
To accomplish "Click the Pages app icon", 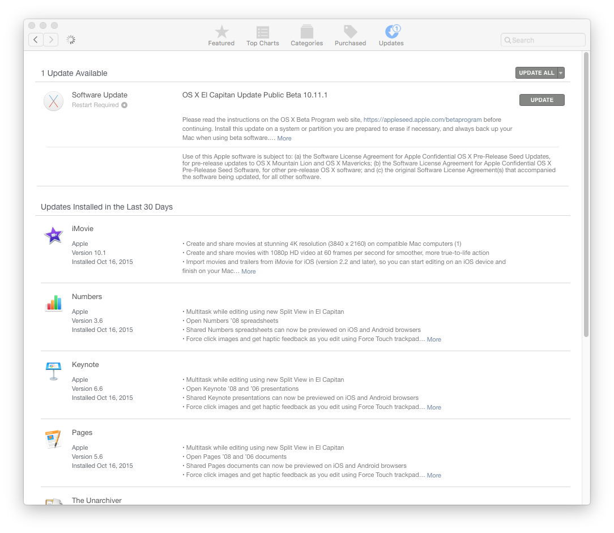I will 54,440.
